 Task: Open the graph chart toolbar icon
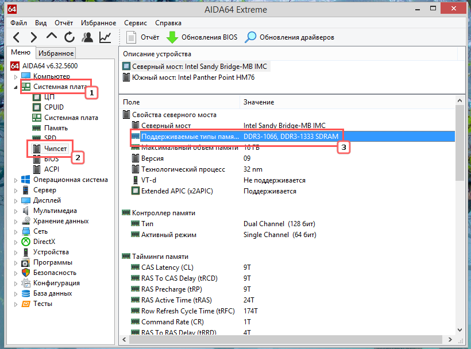coord(105,37)
